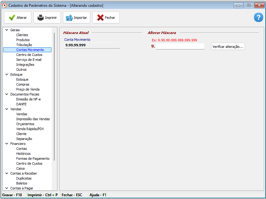The height and width of the screenshot is (199, 266).
Task: Click the printer Imprimir icon
Action: 41,18
